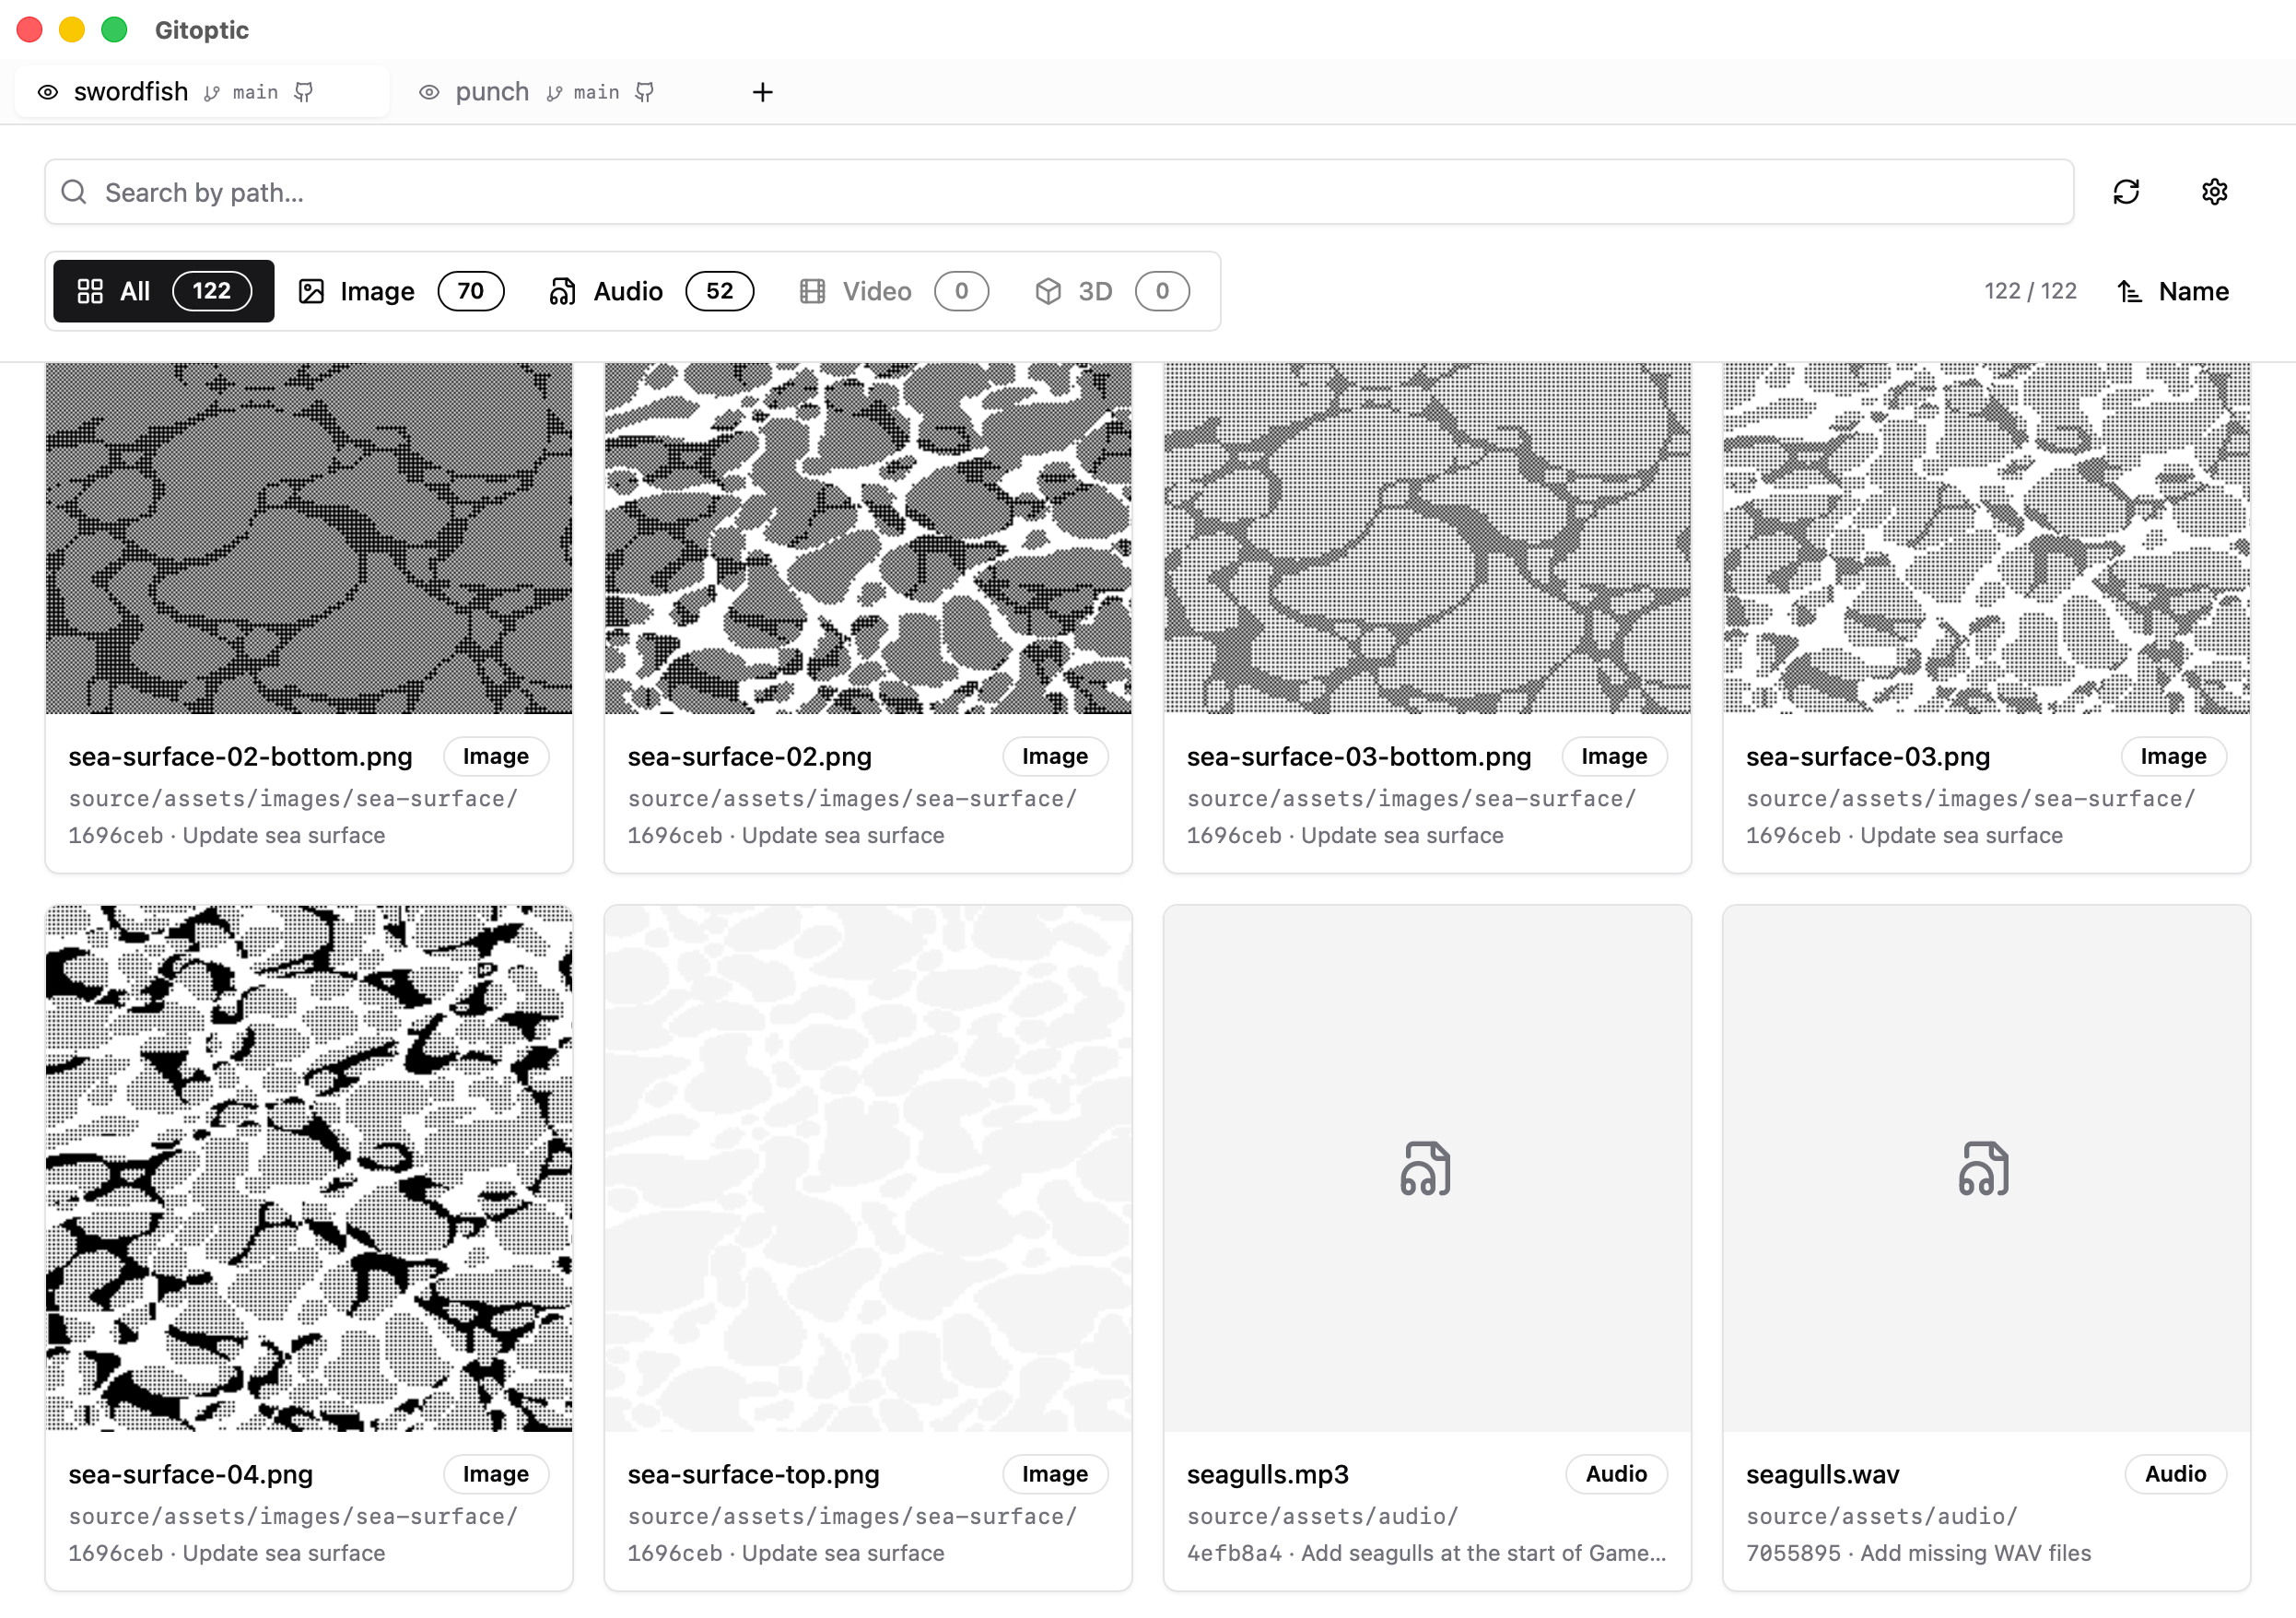This screenshot has width=2296, height=1618.
Task: Click the branch icon in punch tab
Action: 554,93
